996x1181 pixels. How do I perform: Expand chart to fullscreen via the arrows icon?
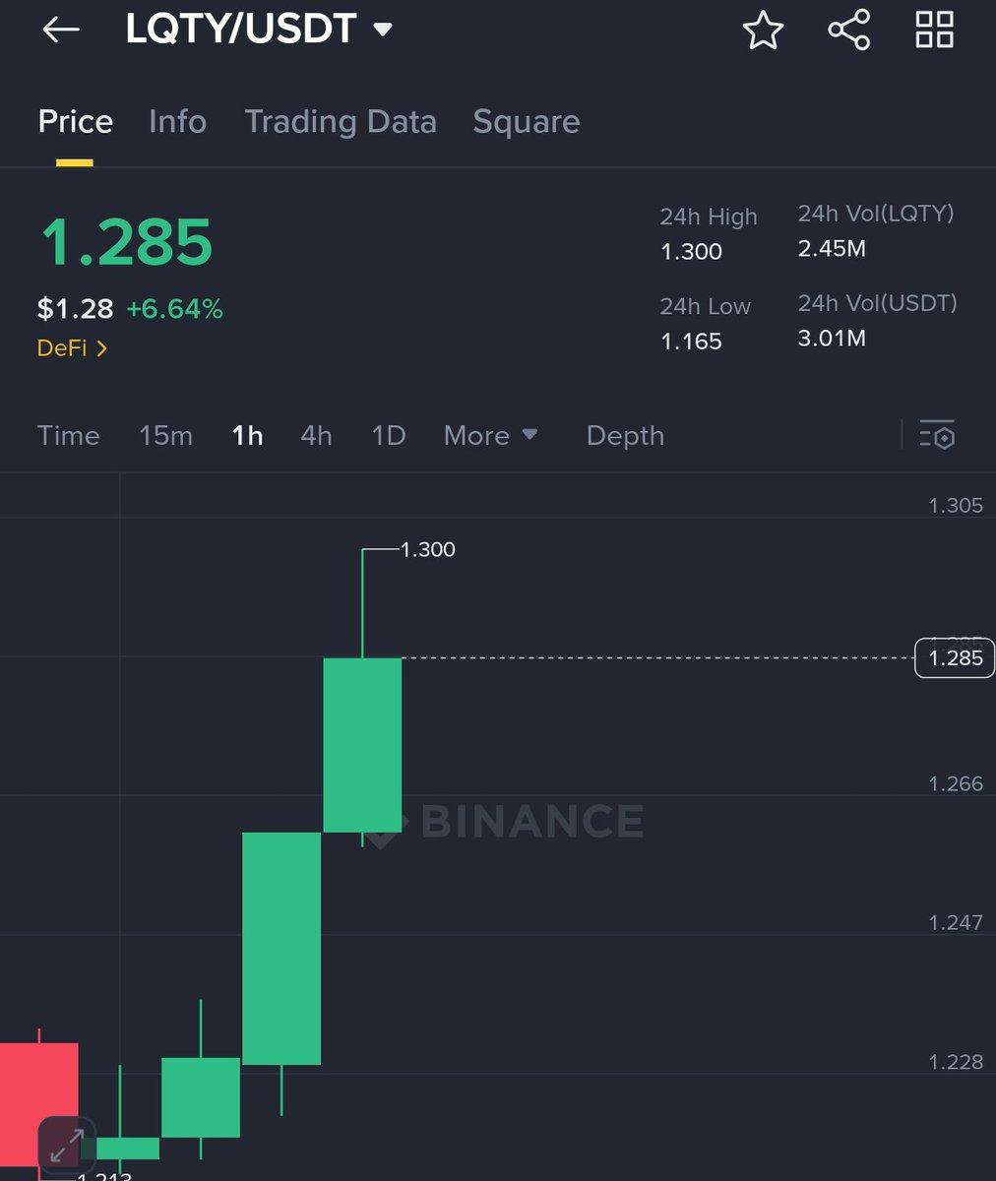67,1146
